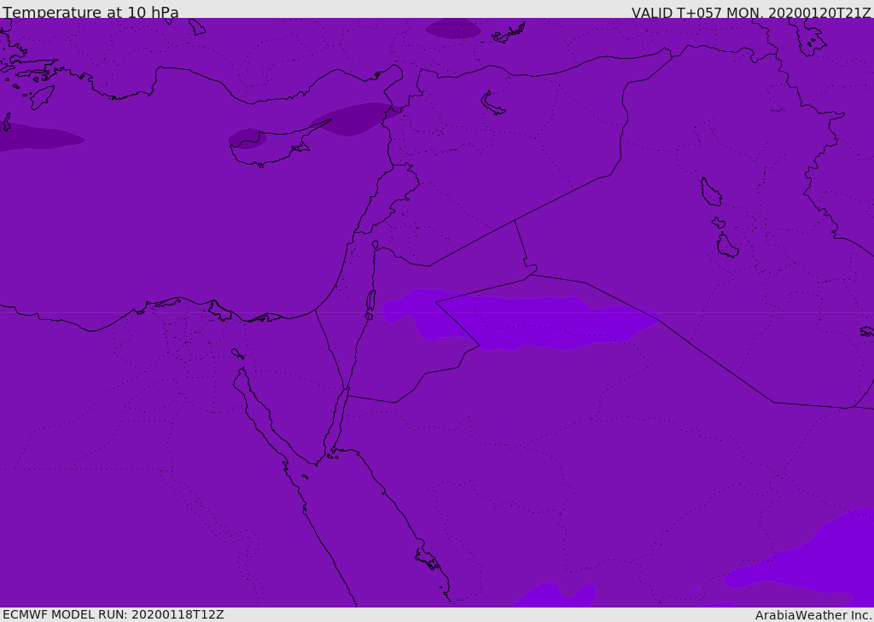Click the 'ECMWF MODEL RUN: 20200118T12Z' footer text
Image resolution: width=874 pixels, height=622 pixels.
pyautogui.click(x=114, y=614)
